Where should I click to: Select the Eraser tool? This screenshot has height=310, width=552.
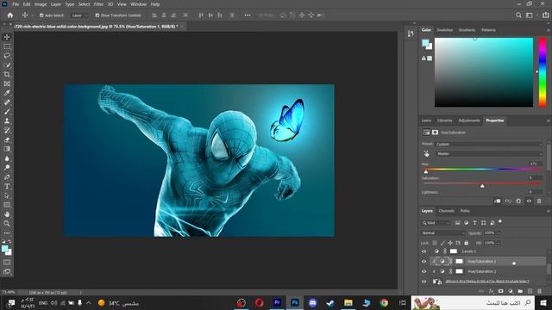tap(7, 139)
